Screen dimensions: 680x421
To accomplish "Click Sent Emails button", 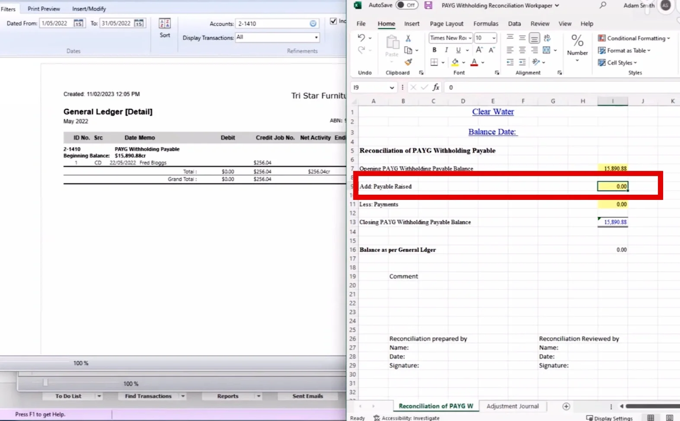I will coord(308,396).
